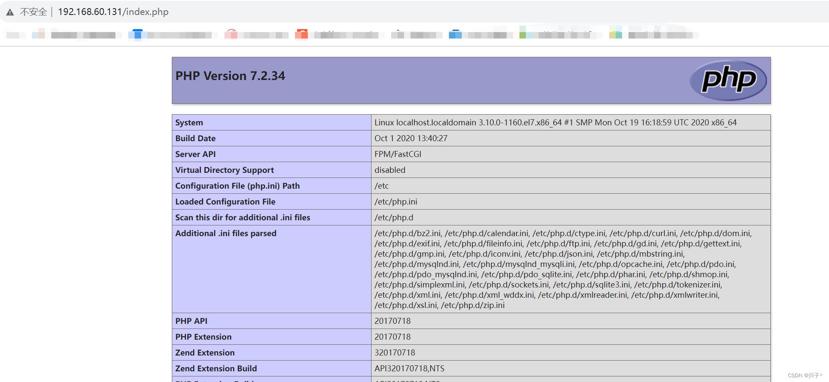Click the address bar URL 192.168.60.131/index.php
This screenshot has height=382, width=829.
[113, 12]
